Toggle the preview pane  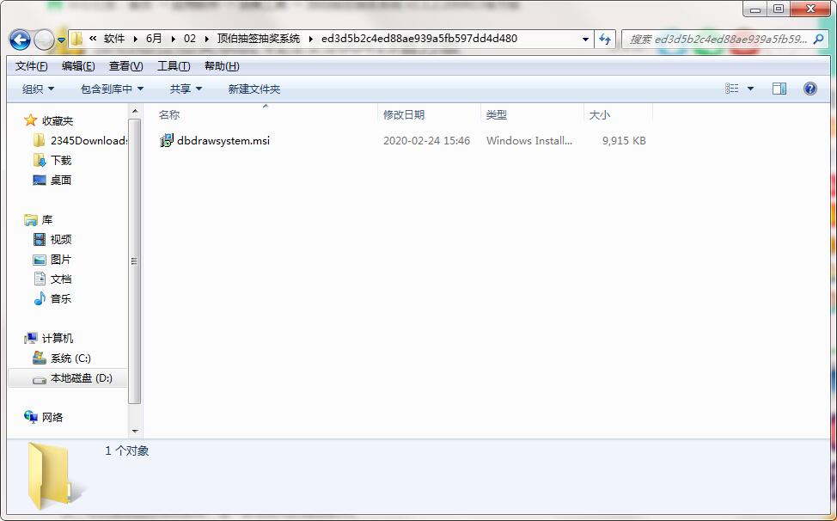point(779,89)
